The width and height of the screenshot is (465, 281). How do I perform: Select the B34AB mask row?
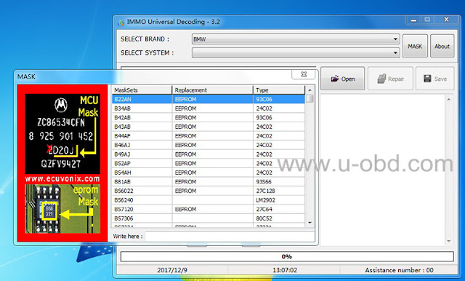pyautogui.click(x=209, y=108)
